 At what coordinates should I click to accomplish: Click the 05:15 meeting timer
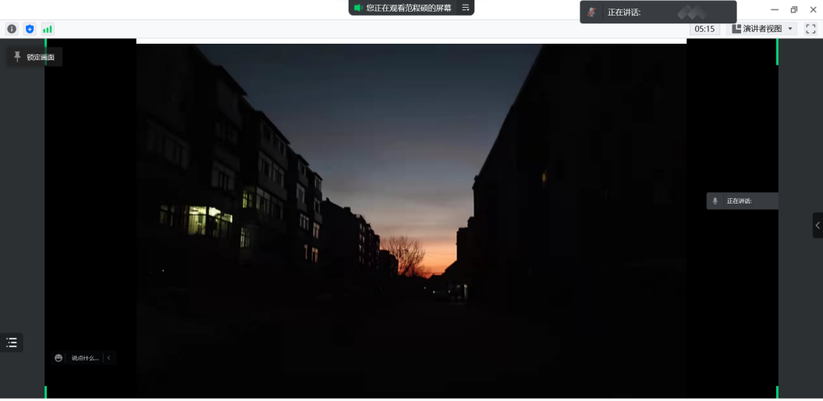coord(704,29)
